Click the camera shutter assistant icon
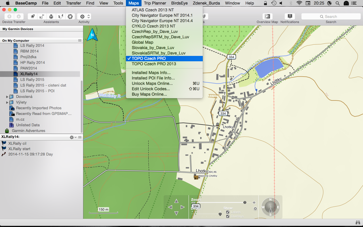Viewport: 363px width, 227px height. click(70, 16)
